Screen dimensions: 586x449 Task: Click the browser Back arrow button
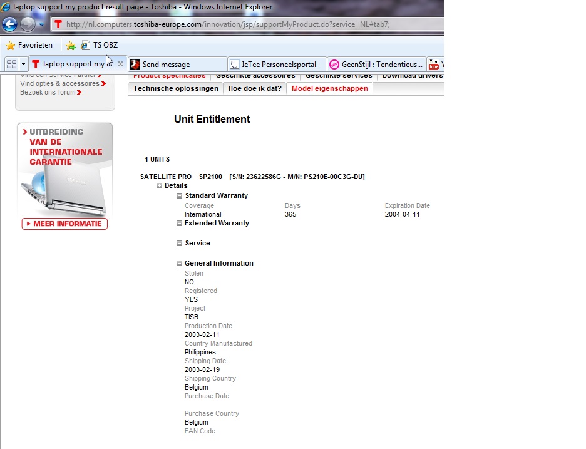pyautogui.click(x=10, y=24)
